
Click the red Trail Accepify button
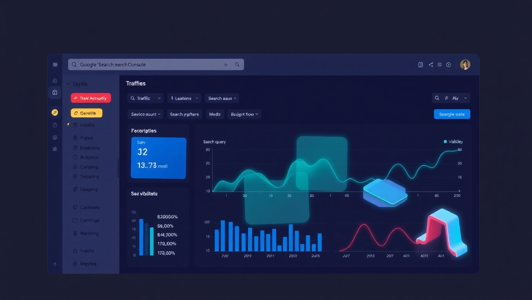pyautogui.click(x=91, y=98)
